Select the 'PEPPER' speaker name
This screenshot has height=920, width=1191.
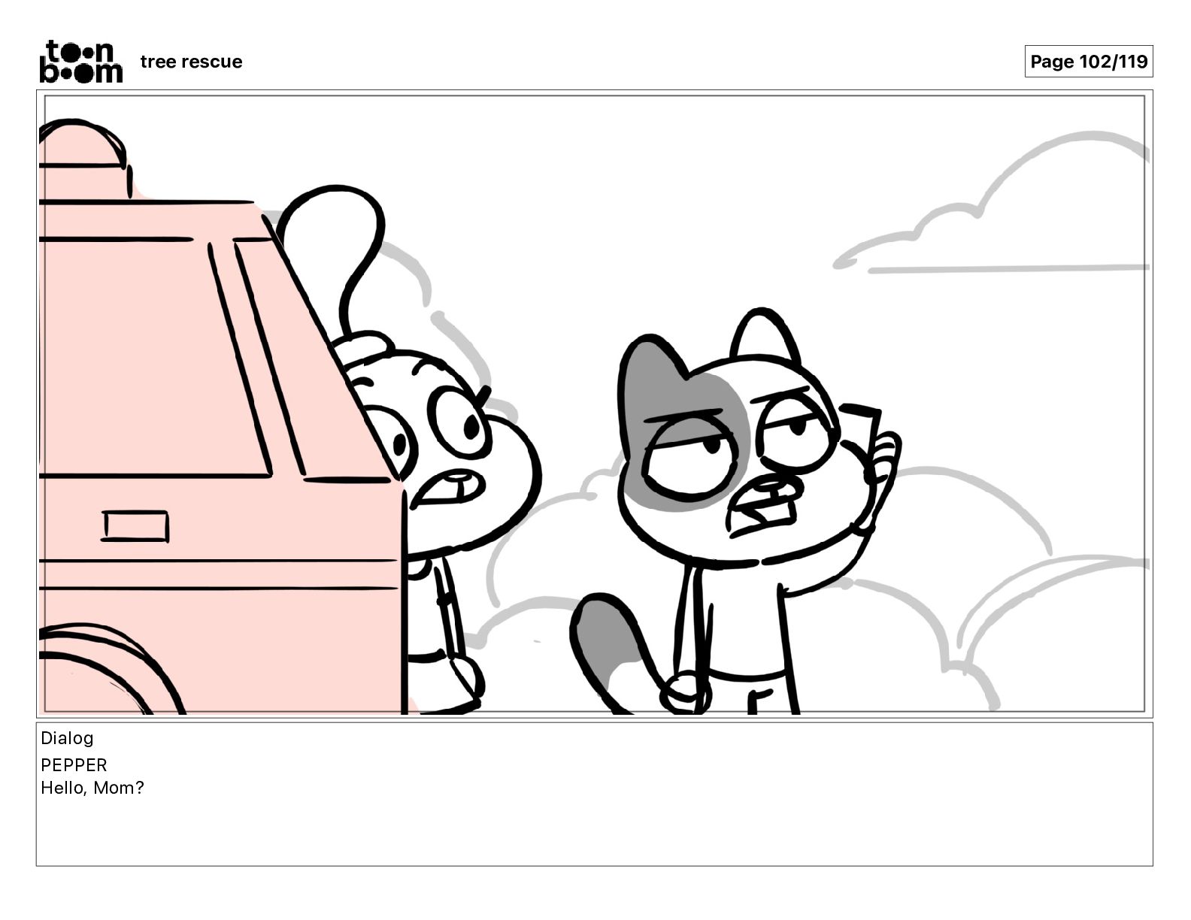click(x=74, y=765)
